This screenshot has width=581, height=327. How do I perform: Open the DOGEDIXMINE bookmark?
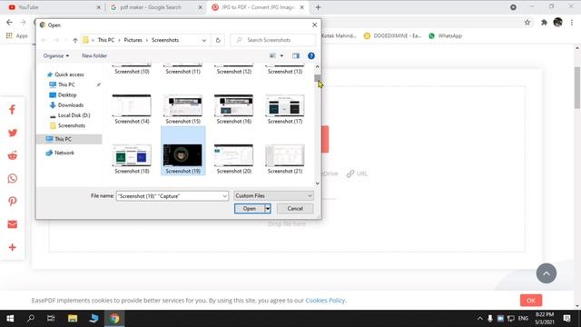point(392,36)
